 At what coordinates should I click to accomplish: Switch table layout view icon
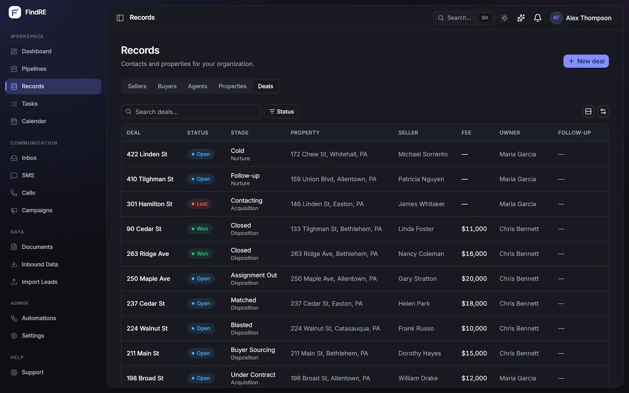(588, 112)
